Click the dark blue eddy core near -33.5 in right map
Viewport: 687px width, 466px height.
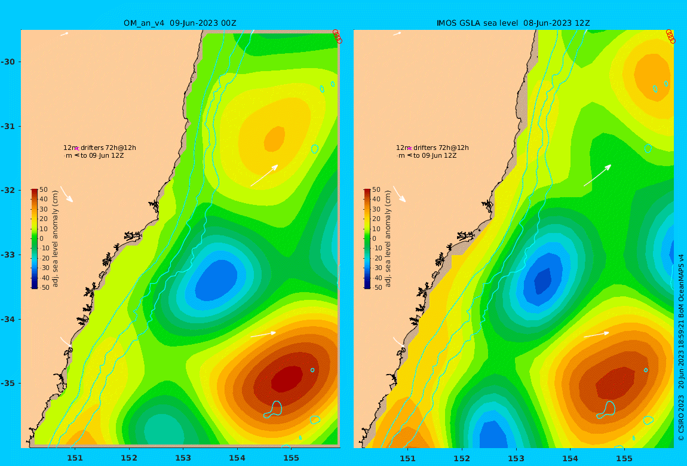(543, 280)
